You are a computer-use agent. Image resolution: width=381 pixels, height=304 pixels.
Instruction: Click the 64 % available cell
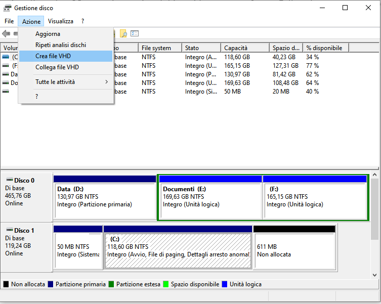[x=312, y=83]
